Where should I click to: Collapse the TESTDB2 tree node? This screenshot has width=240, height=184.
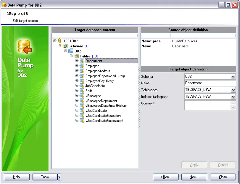(x=55, y=41)
